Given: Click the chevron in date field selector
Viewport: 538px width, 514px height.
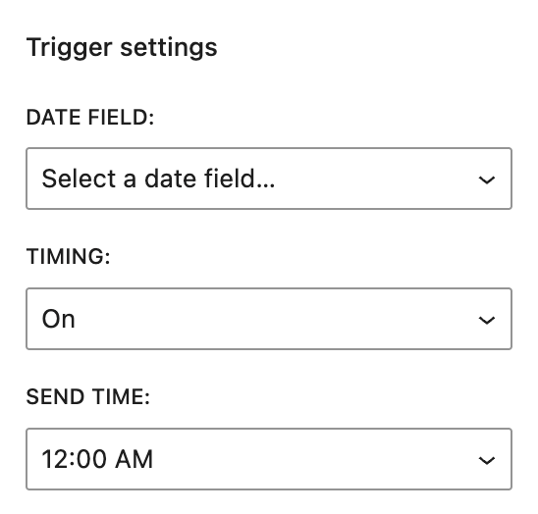Looking at the screenshot, I should pos(487,180).
